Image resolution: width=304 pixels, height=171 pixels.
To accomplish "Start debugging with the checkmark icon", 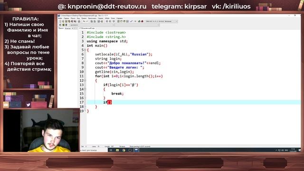I will point(131,21).
